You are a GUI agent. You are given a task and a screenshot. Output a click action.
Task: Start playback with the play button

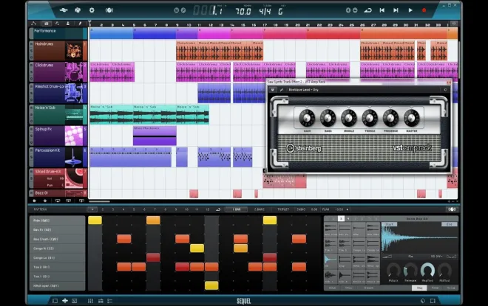coord(410,10)
